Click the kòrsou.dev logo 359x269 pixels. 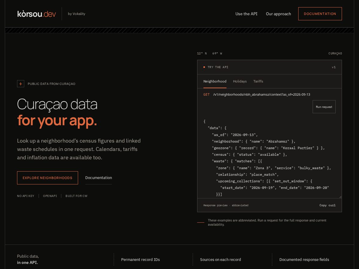tap(36, 14)
